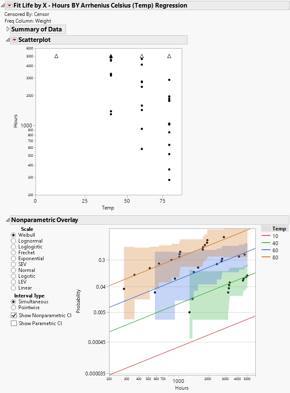Set interval type to Pointwise
This screenshot has height=393, width=290.
click(14, 308)
